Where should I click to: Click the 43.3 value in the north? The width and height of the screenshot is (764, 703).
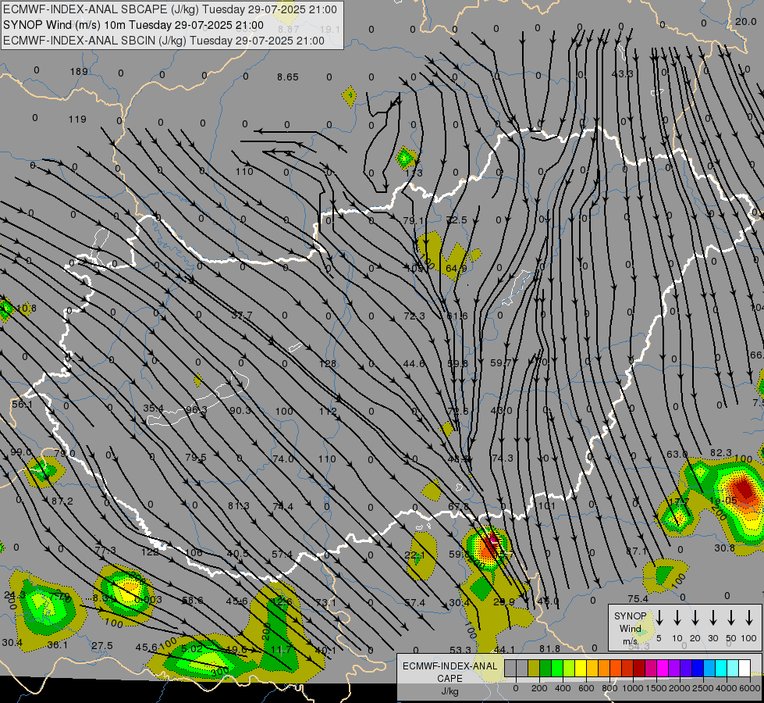click(622, 73)
